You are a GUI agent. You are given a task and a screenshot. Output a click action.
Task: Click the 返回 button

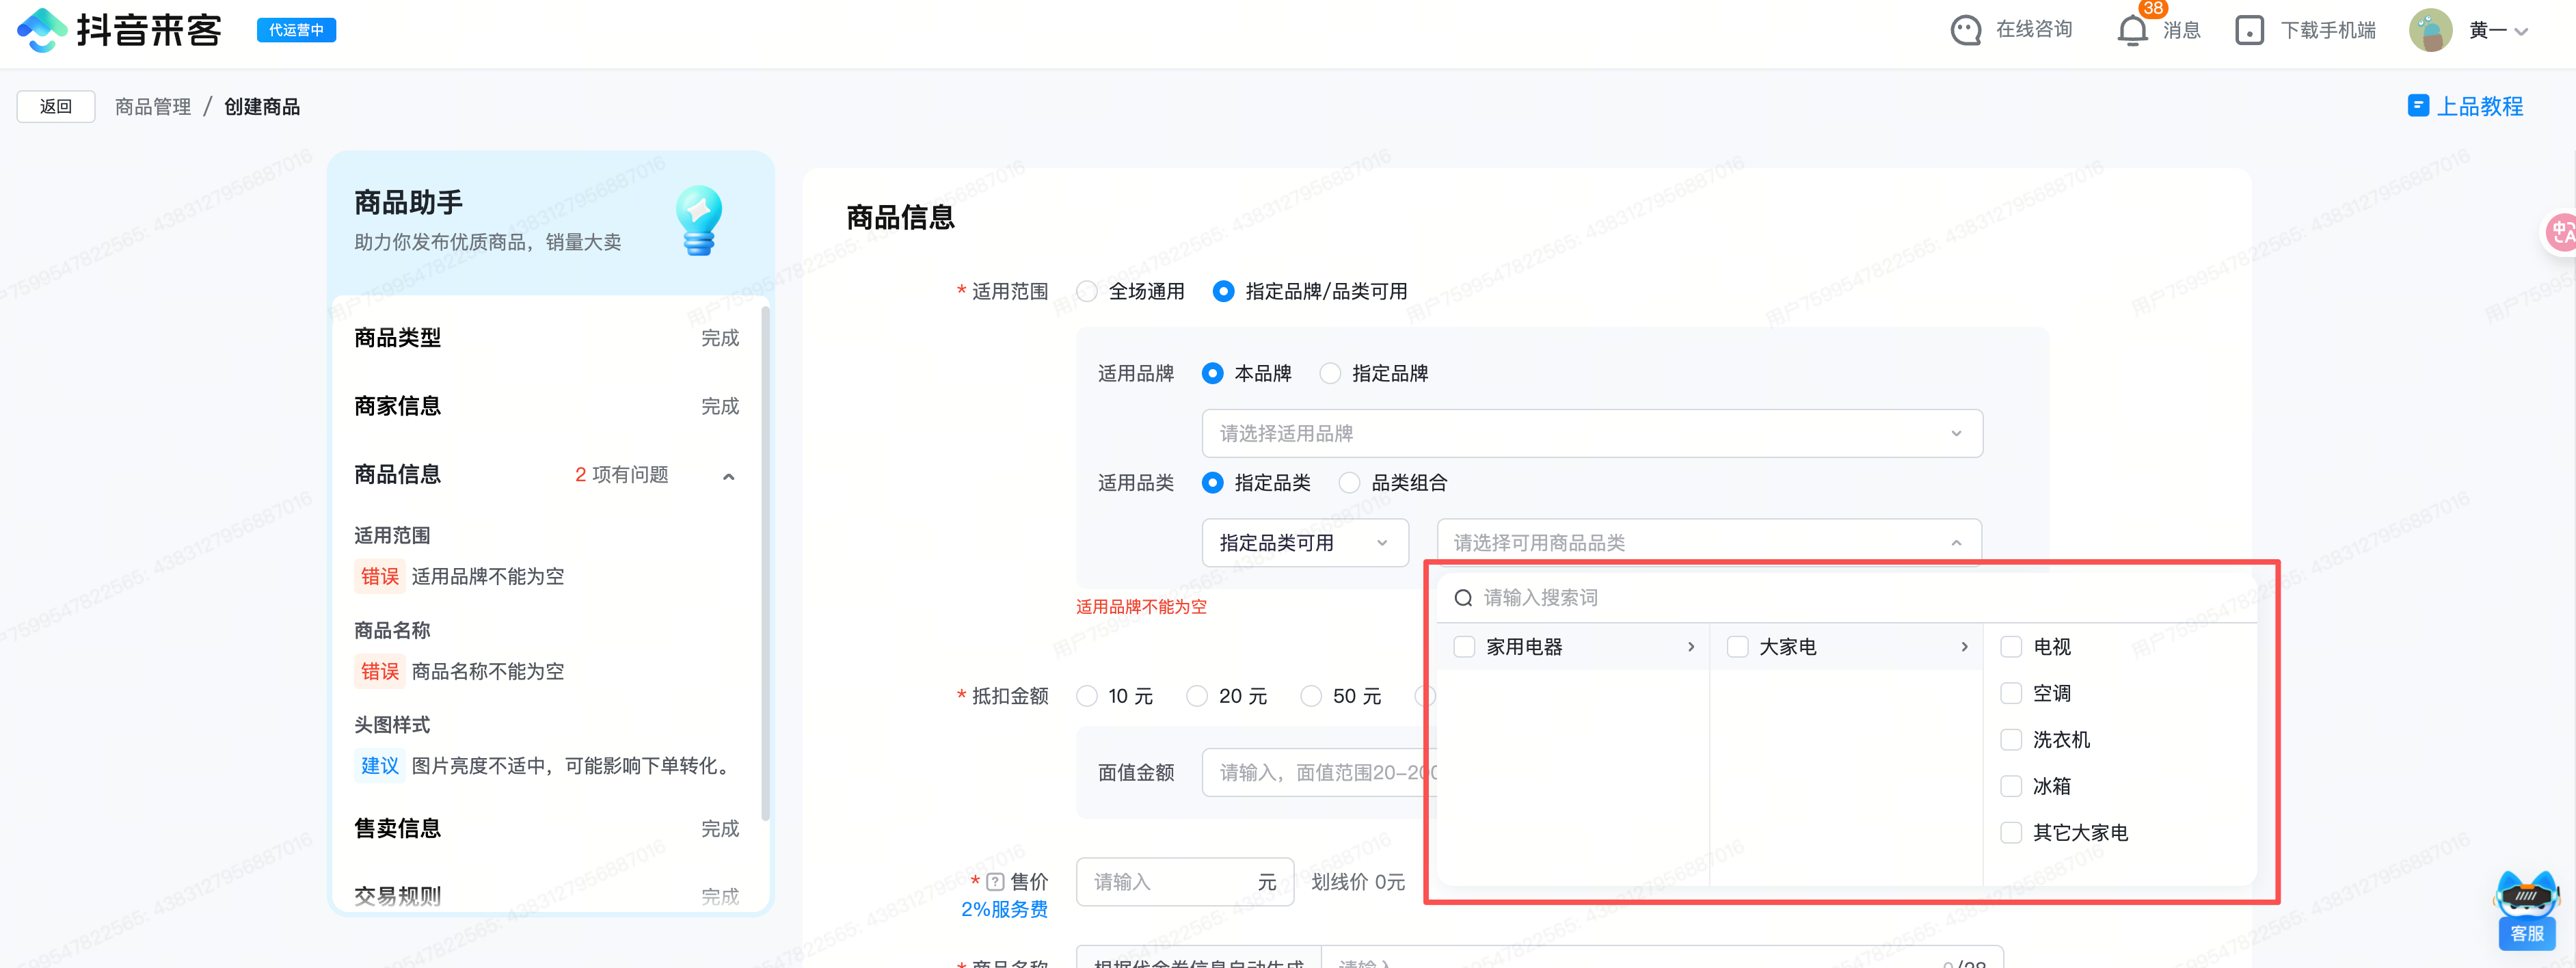point(56,107)
